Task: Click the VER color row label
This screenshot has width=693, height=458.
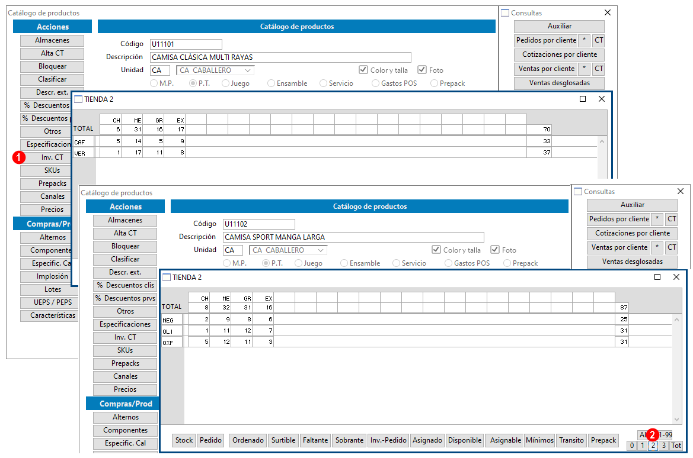Action: coord(83,153)
